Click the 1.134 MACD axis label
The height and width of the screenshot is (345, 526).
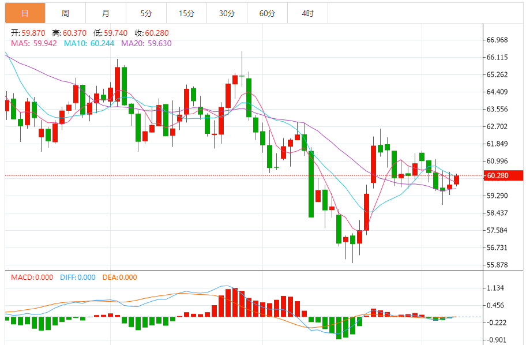click(x=495, y=288)
